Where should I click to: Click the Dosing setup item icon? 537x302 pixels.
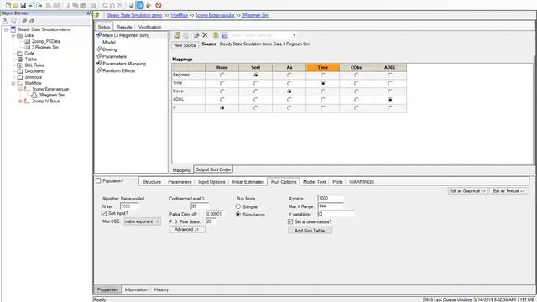(x=99, y=49)
